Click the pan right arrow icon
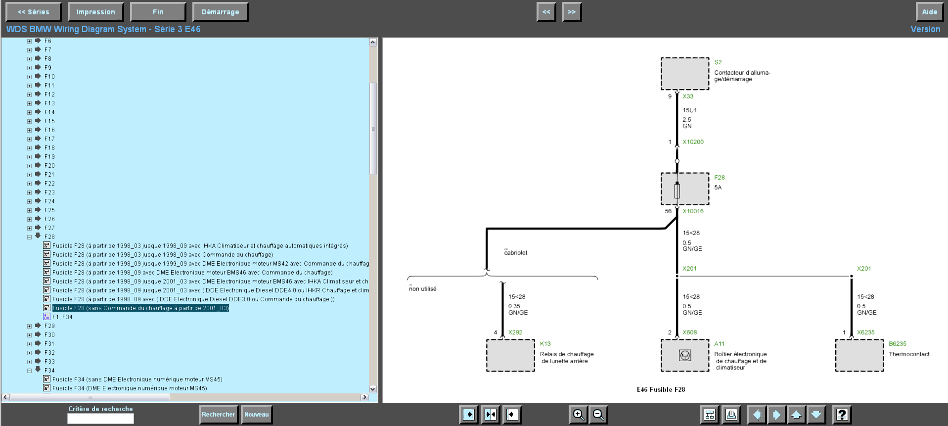 coord(776,414)
